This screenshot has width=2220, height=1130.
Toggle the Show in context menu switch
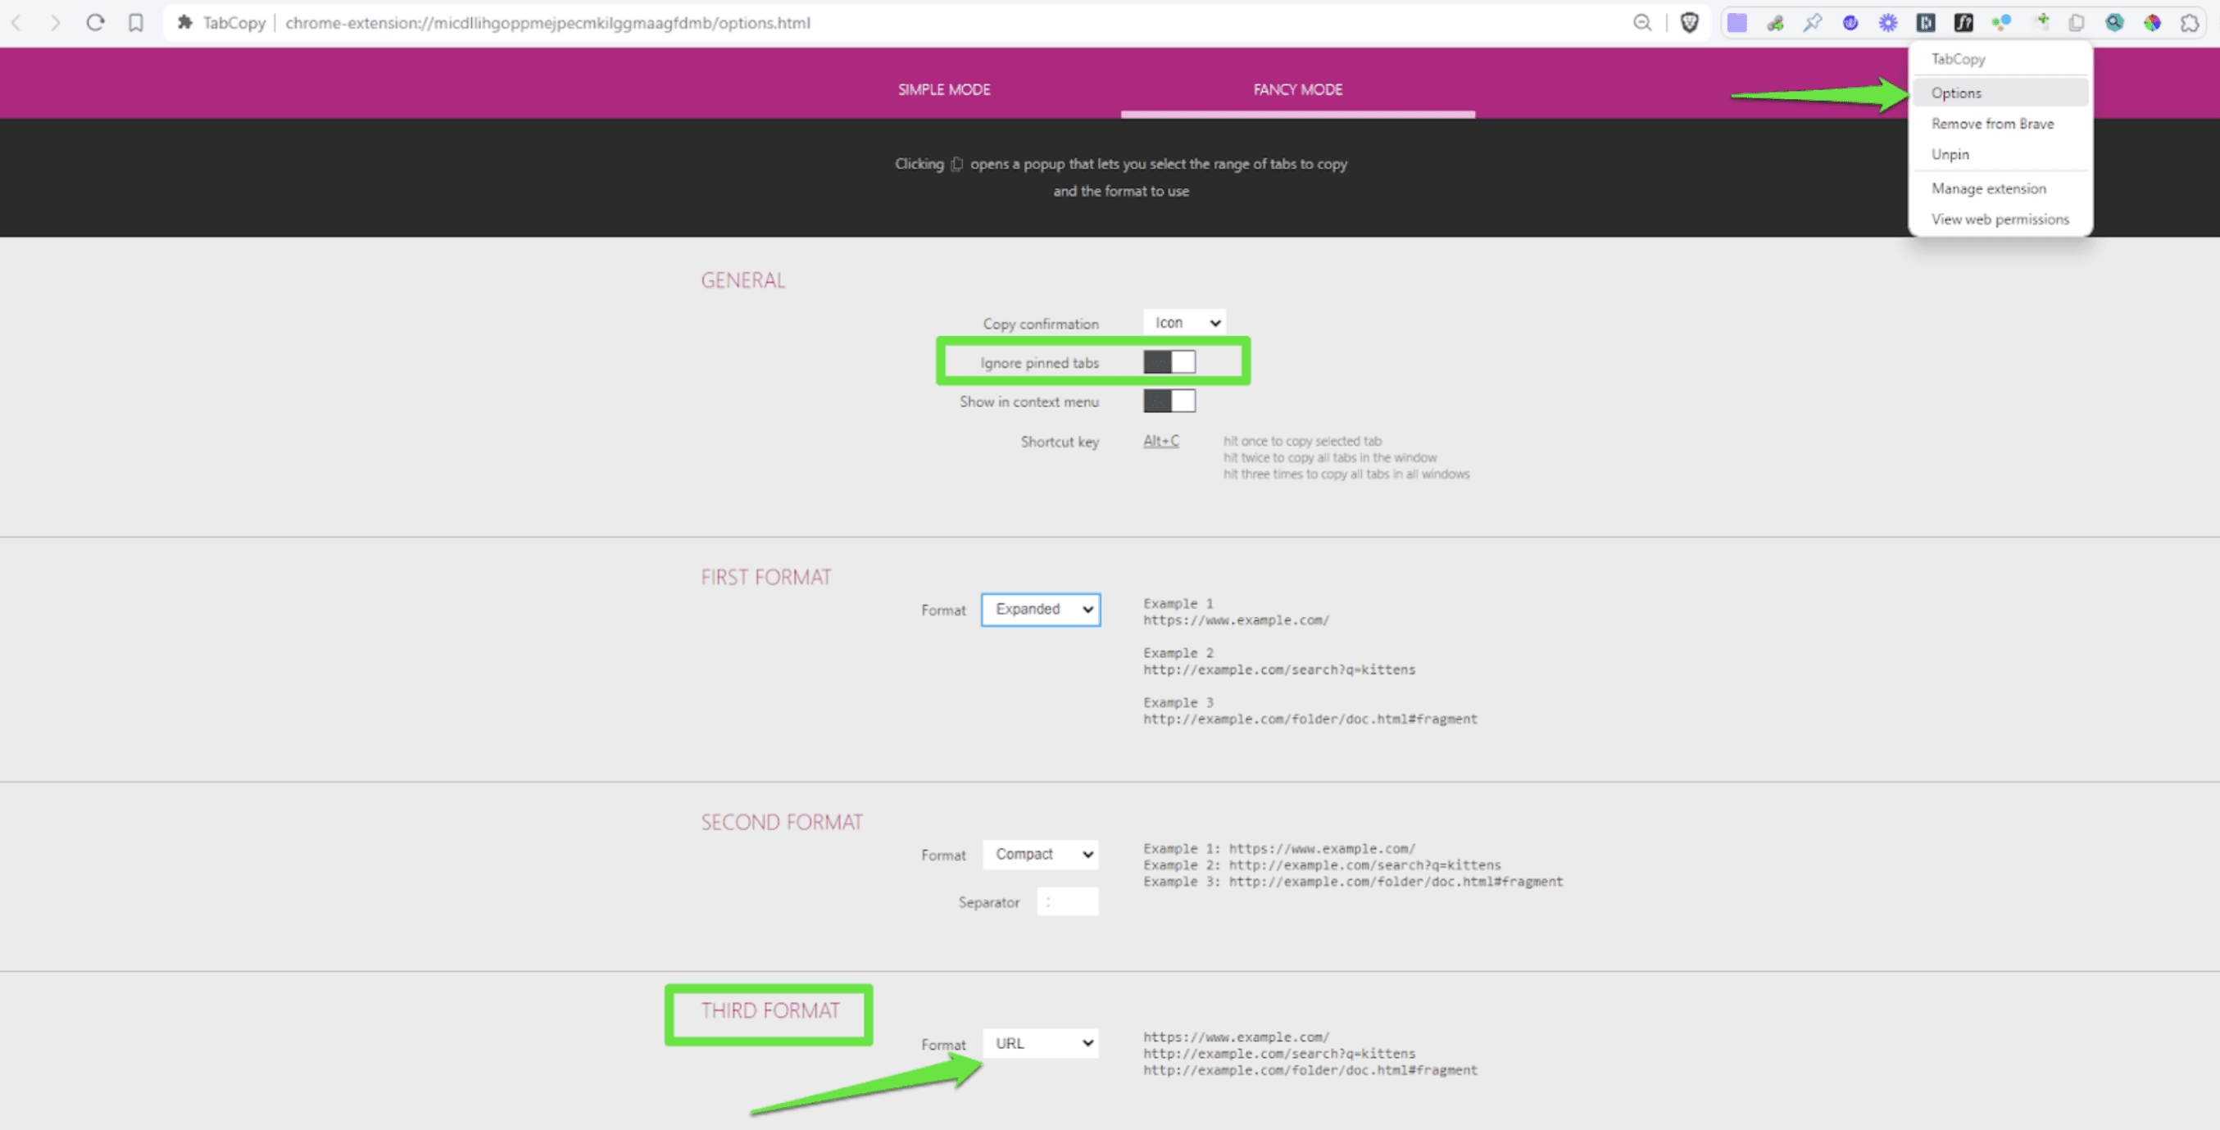(x=1169, y=401)
